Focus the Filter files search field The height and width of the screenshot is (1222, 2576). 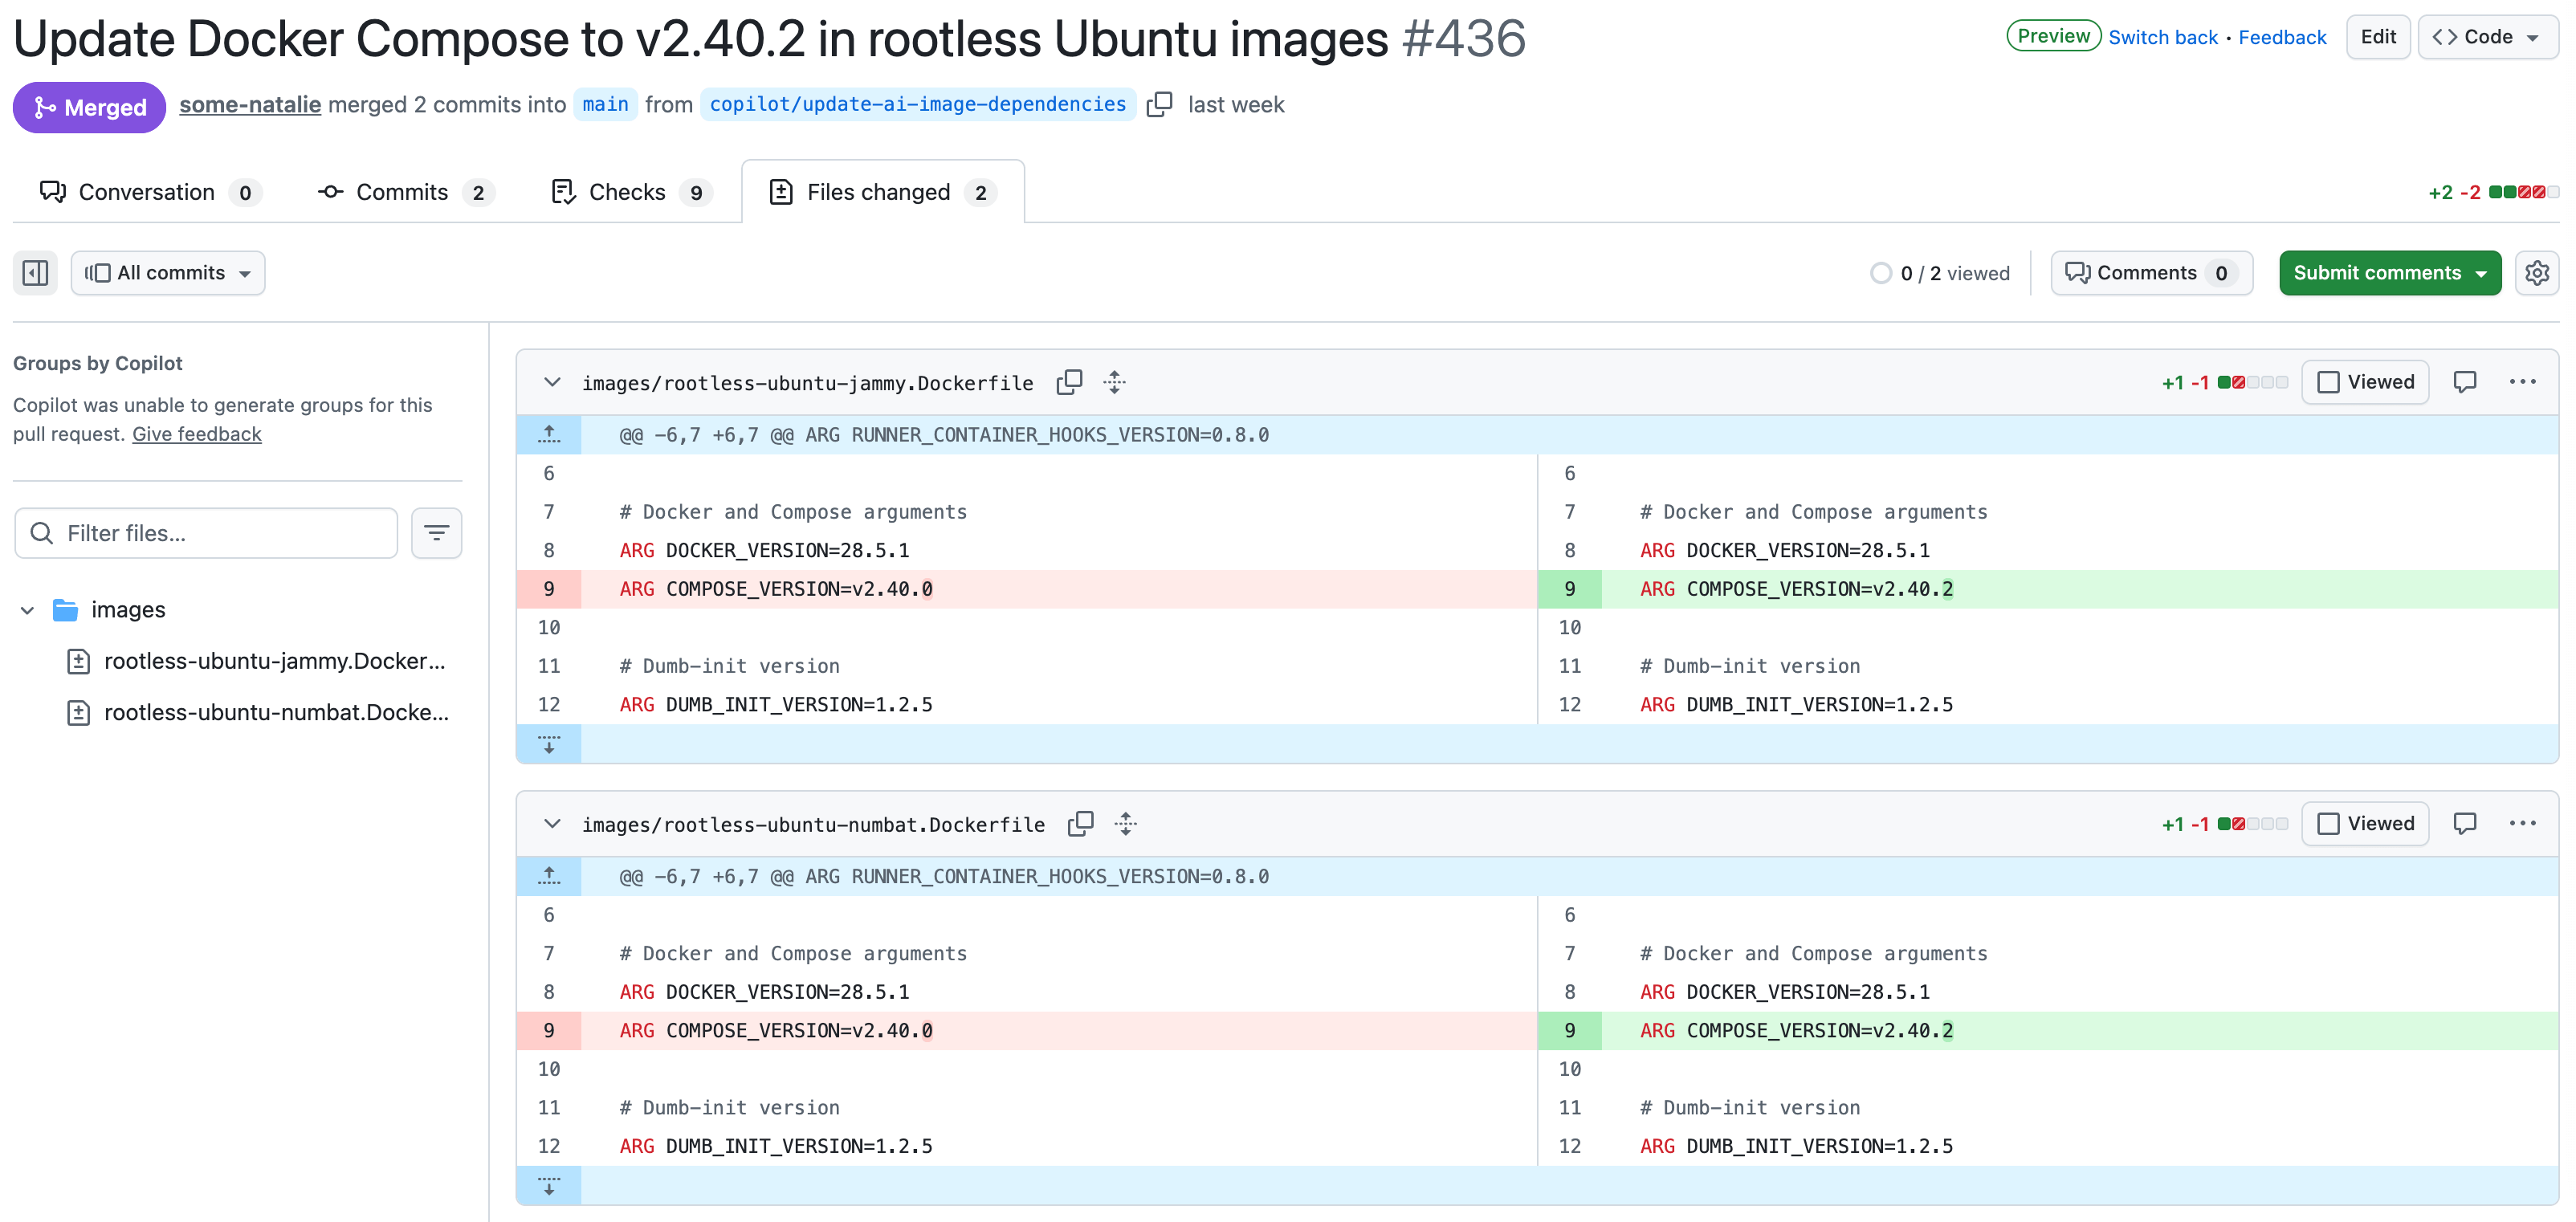222,533
